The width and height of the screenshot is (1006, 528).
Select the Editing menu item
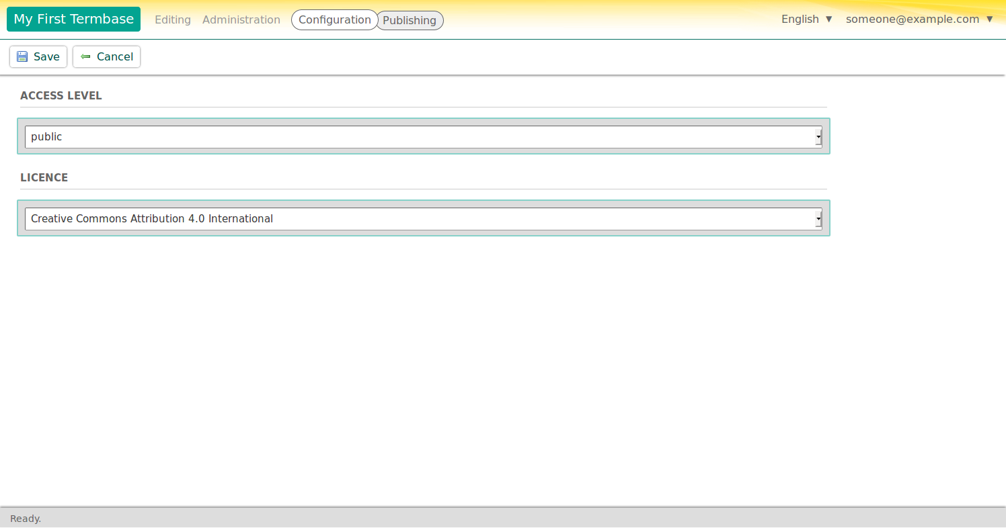pyautogui.click(x=173, y=19)
